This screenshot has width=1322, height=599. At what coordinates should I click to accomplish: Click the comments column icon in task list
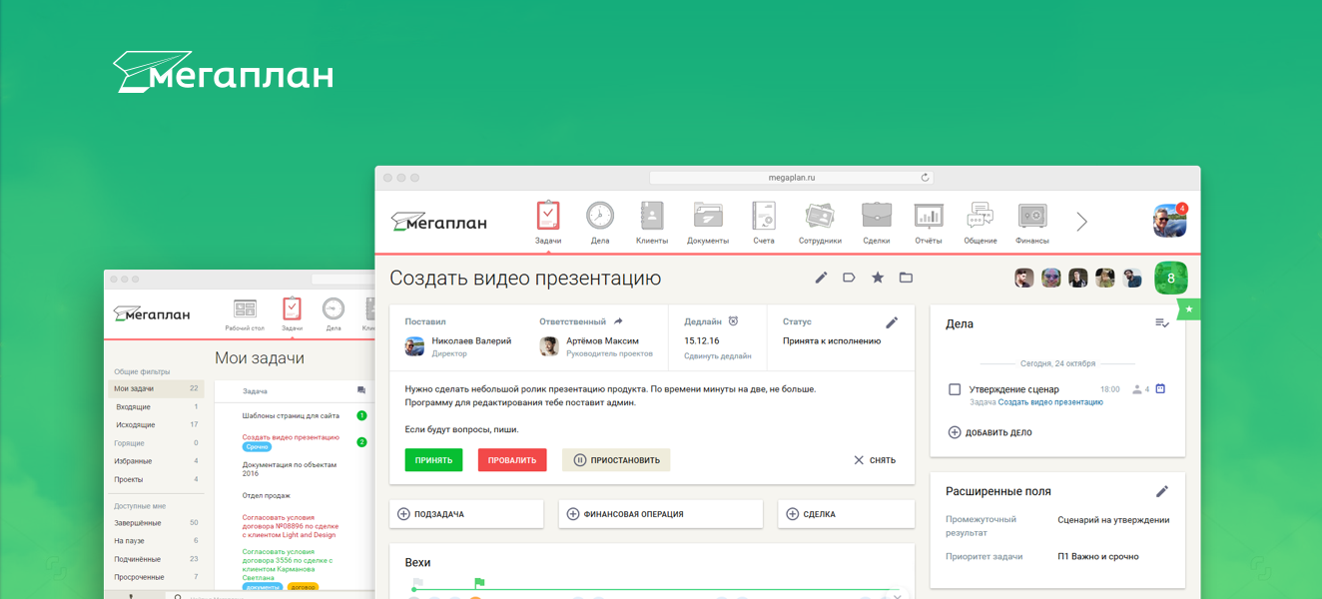coord(361,391)
